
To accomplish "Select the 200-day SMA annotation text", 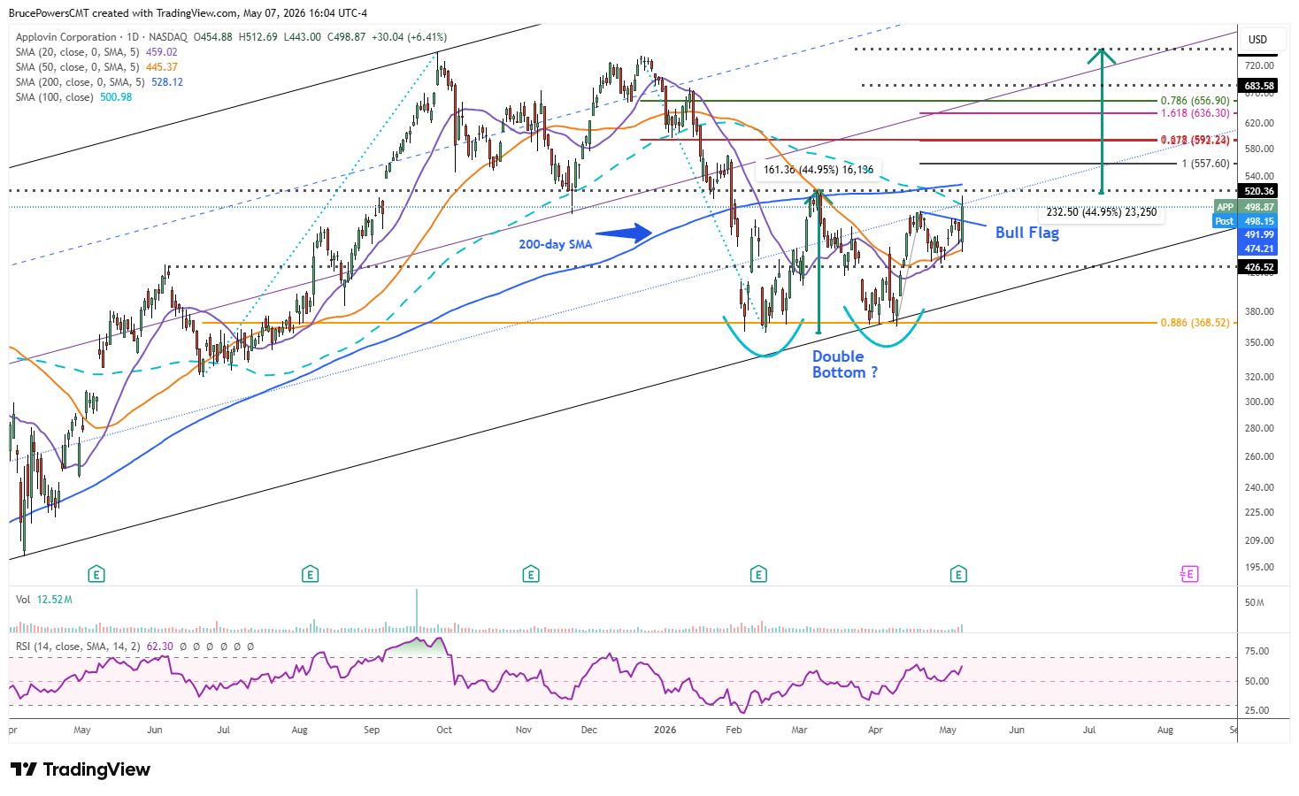I will 555,244.
